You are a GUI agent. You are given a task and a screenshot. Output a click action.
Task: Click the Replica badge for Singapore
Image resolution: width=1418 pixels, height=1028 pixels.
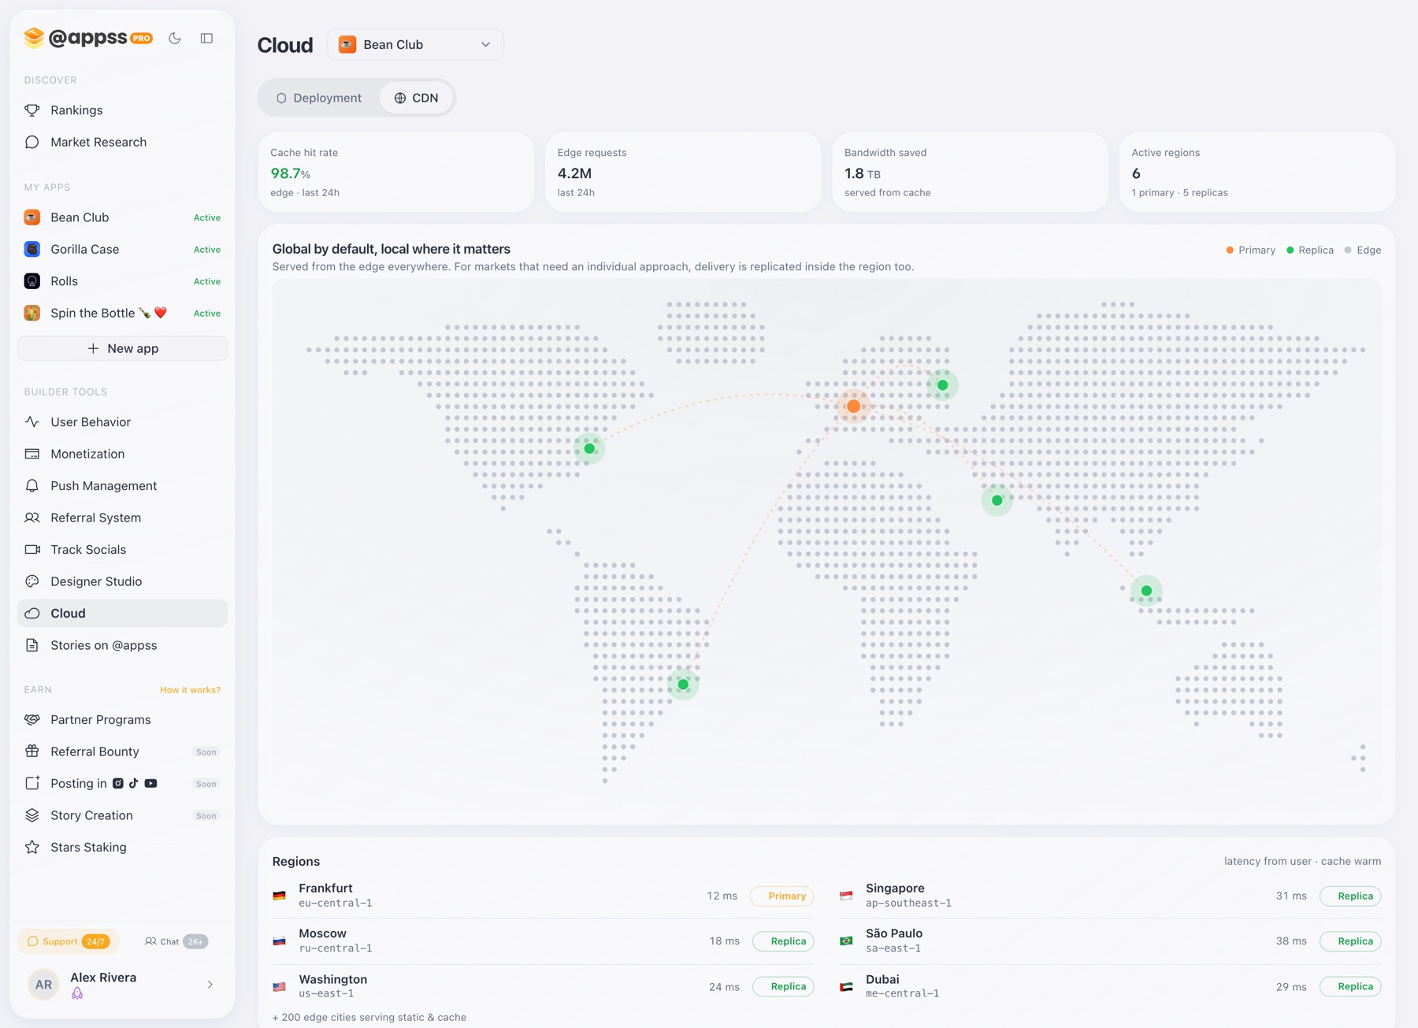click(1350, 896)
